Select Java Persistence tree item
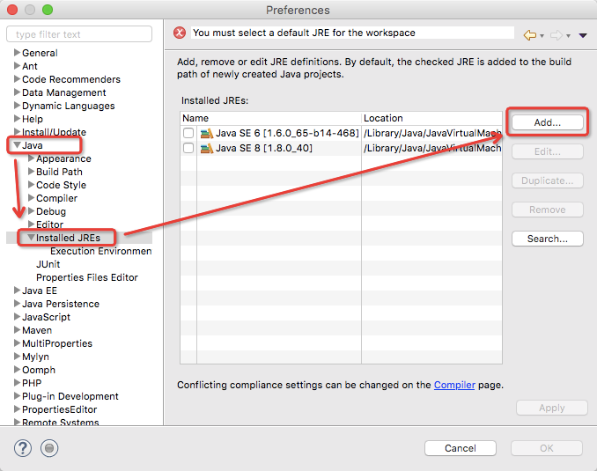This screenshot has height=471, width=597. point(61,304)
